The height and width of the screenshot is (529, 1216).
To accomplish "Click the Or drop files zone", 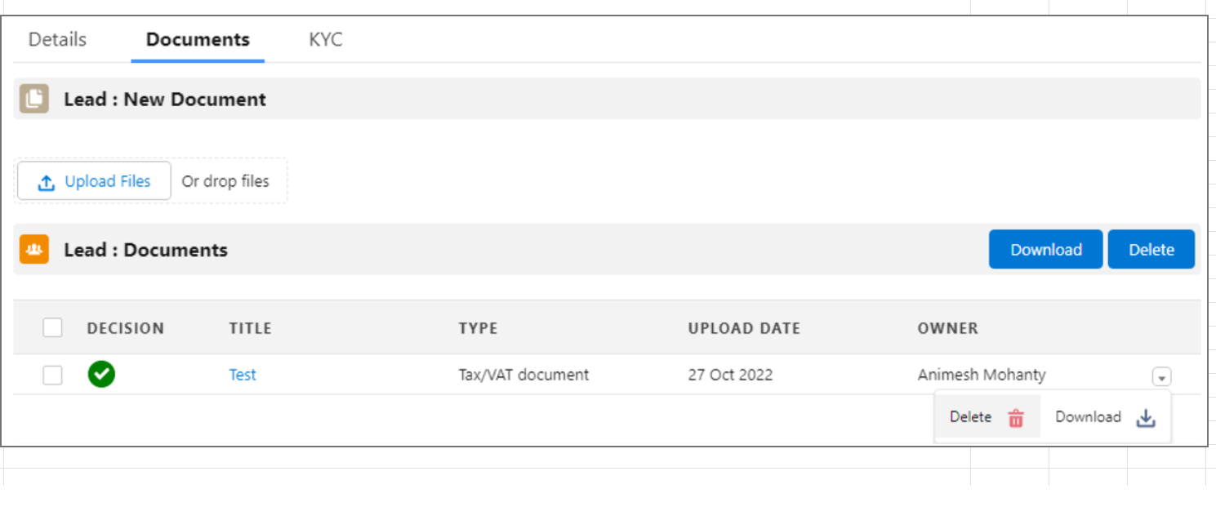I will click(225, 181).
